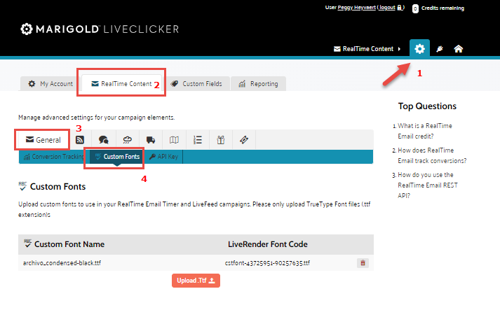500x310 pixels.
Task: Switch to the Reporting tab
Action: pos(258,84)
